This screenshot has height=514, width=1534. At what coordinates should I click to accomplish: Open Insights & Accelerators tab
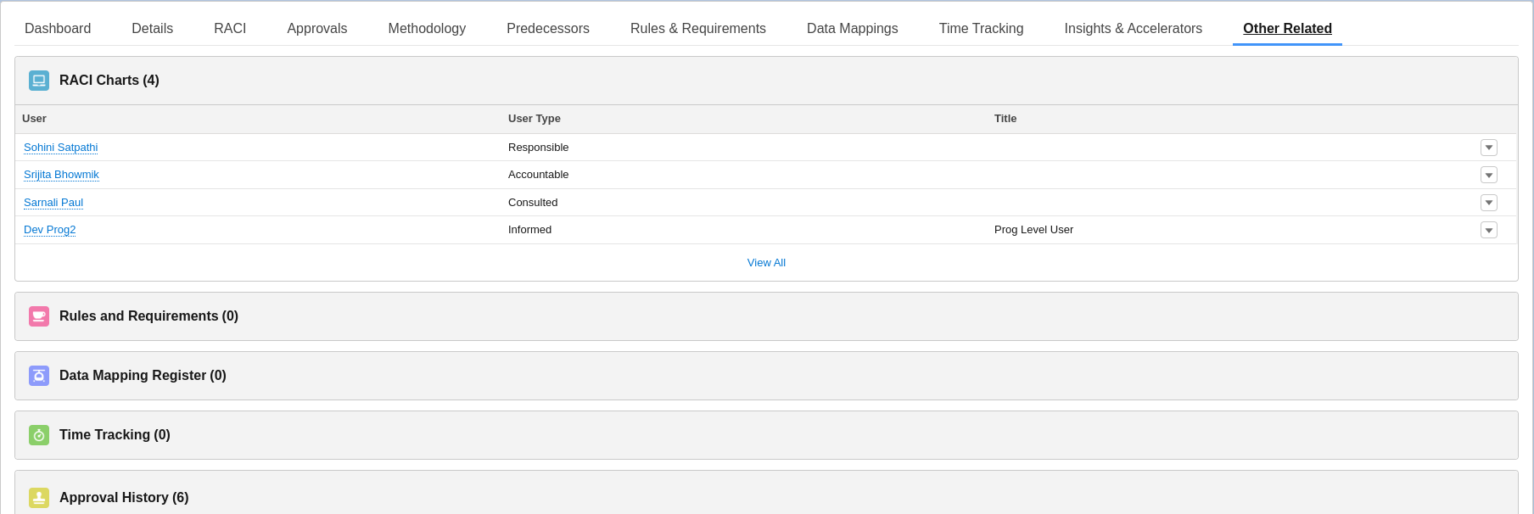pos(1134,29)
